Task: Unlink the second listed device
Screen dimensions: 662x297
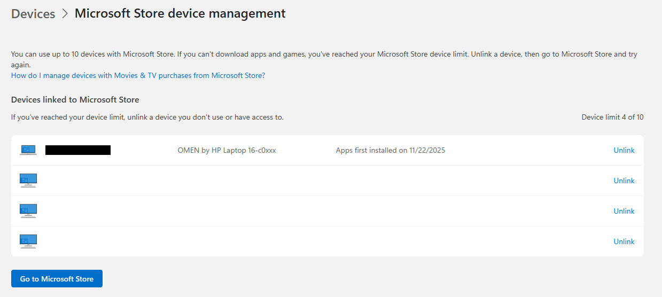Action: pos(624,181)
